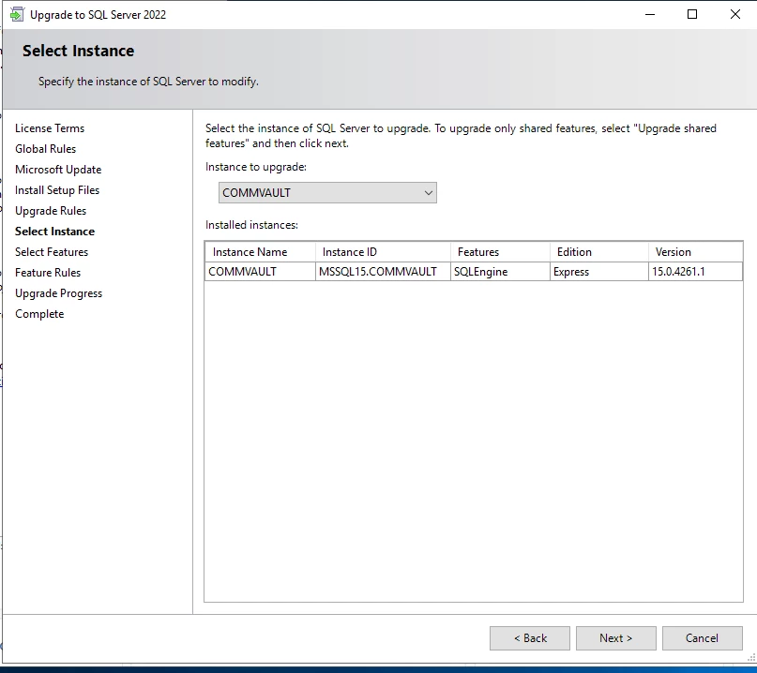Go to Microsoft Update step
Screen dimensions: 757x673
[58, 170]
